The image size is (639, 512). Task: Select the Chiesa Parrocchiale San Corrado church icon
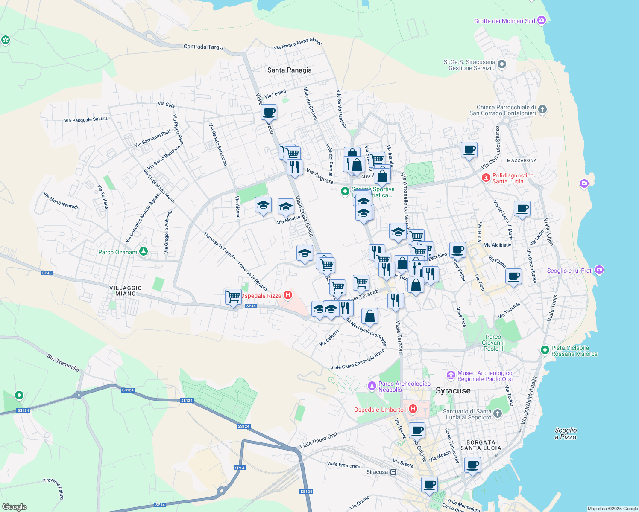[542, 110]
